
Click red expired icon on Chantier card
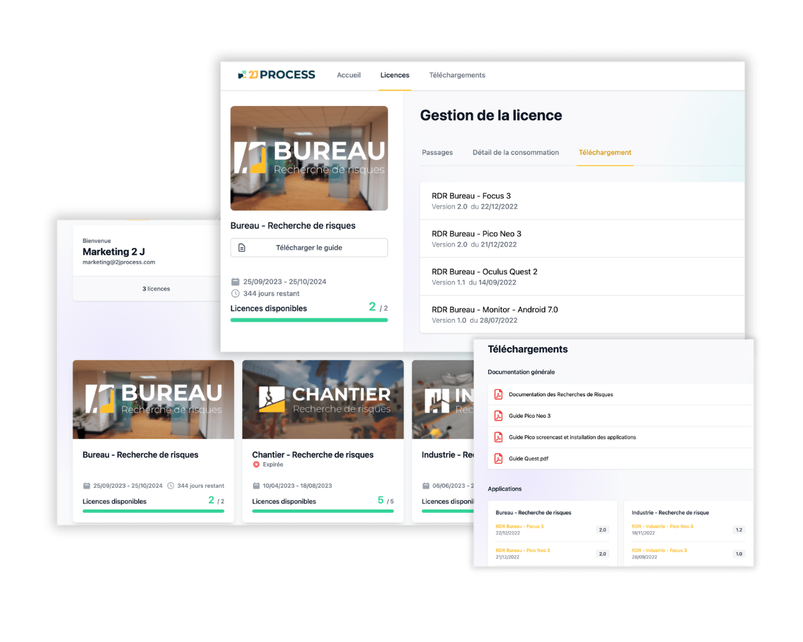pyautogui.click(x=256, y=464)
